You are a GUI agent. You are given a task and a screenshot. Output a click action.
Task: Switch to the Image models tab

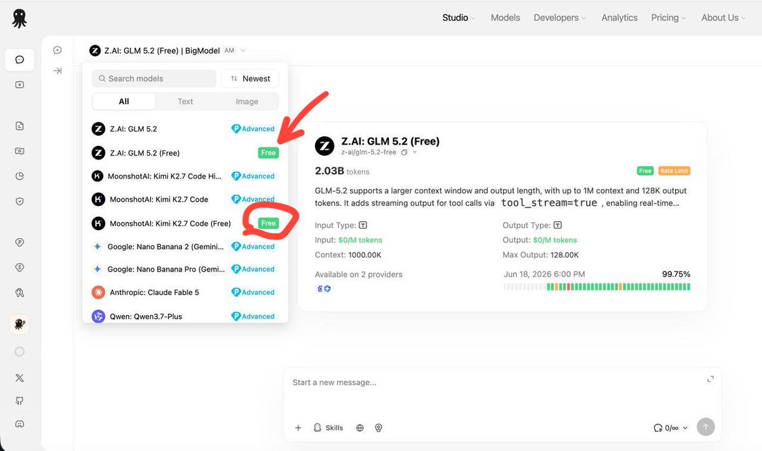(247, 101)
